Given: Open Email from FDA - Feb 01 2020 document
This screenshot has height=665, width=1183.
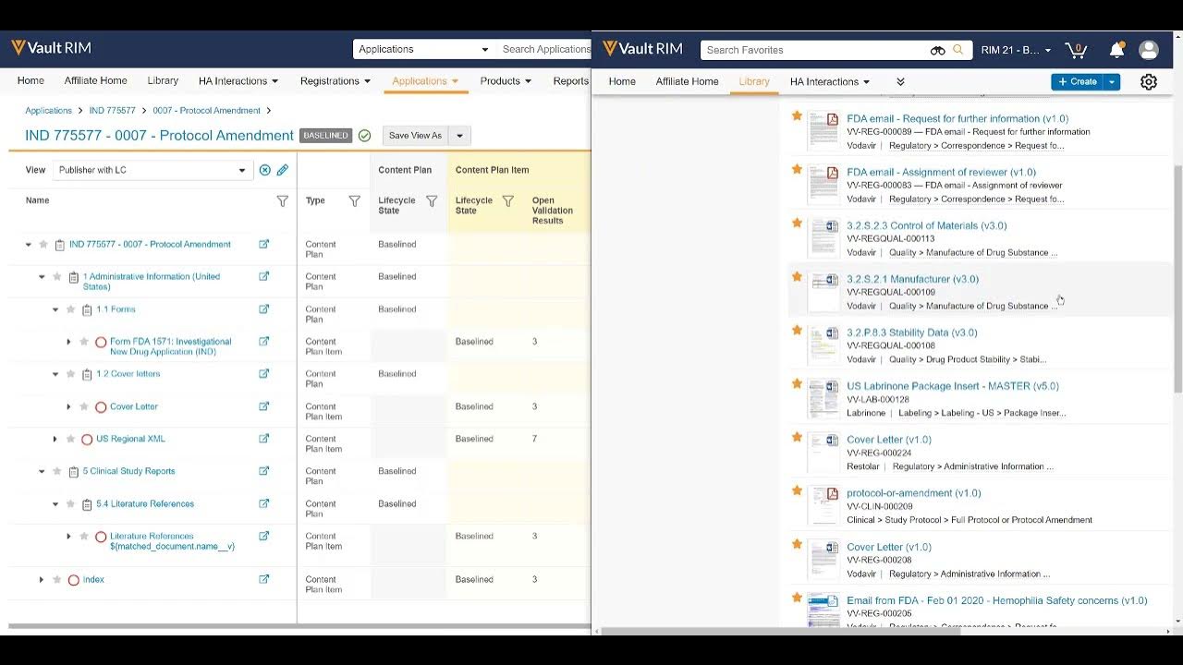Looking at the screenshot, I should click(x=997, y=600).
